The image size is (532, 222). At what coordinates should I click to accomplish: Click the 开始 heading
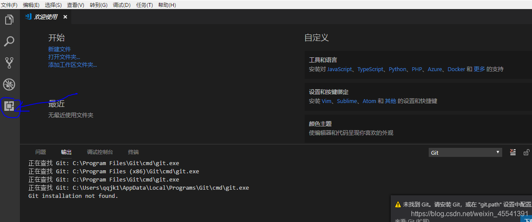click(x=57, y=38)
